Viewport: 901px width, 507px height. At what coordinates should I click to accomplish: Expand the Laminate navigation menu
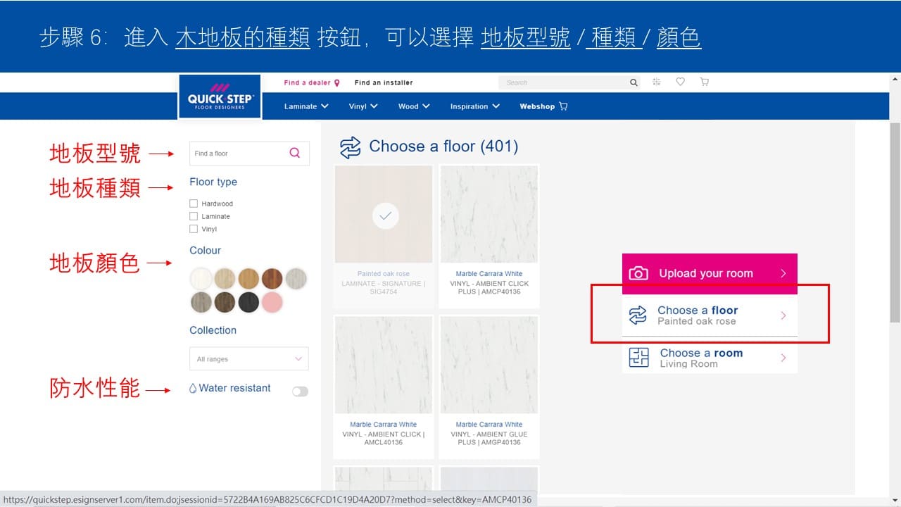point(306,106)
